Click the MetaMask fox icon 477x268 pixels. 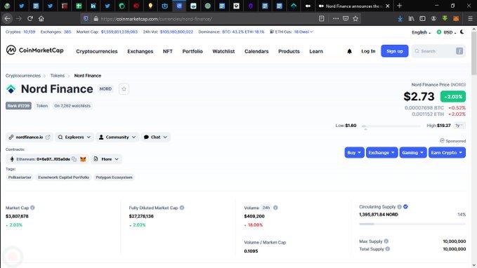pos(83,159)
